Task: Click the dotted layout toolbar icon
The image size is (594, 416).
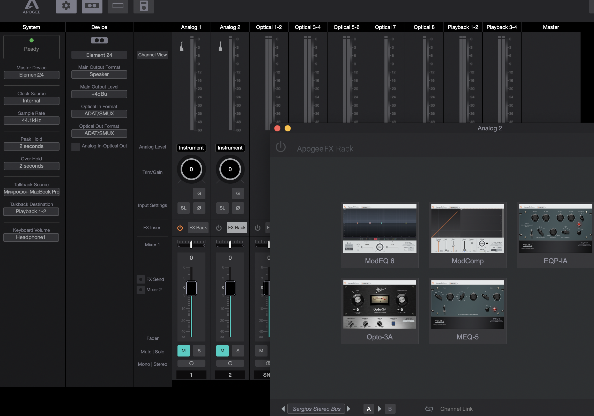Action: coord(118,6)
